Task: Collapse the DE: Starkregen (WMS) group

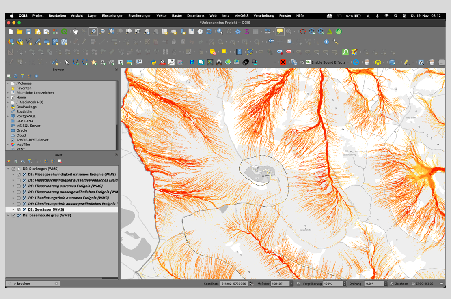Action: (8, 169)
